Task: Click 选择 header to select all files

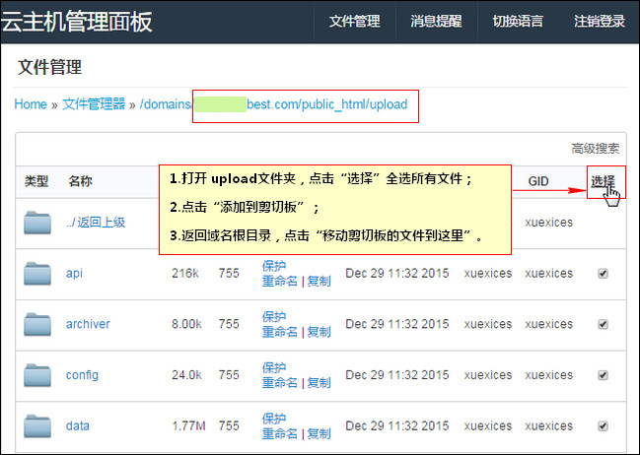Action: 603,181
